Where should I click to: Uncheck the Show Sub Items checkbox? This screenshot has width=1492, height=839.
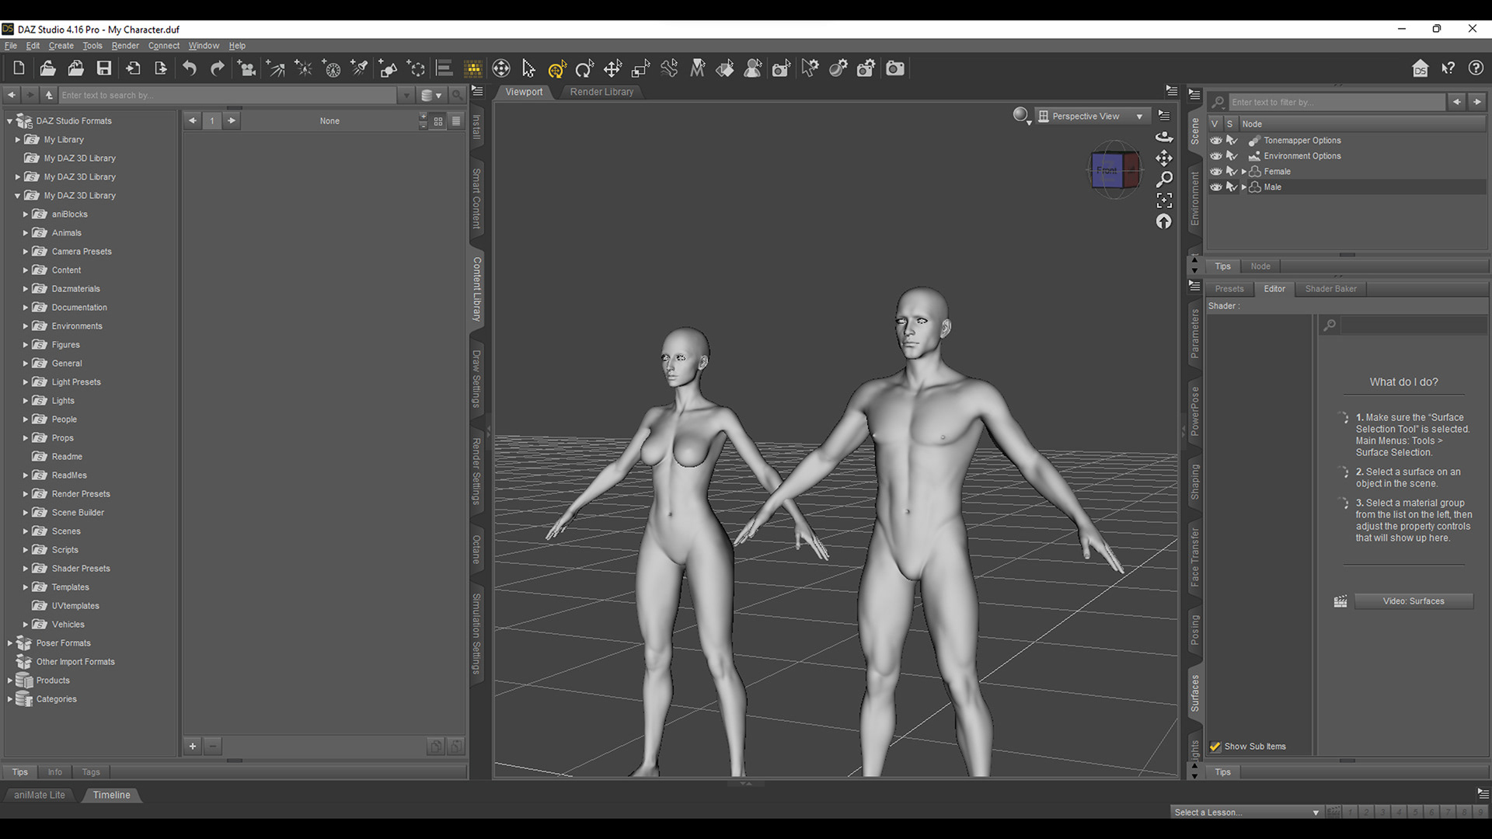click(x=1215, y=747)
